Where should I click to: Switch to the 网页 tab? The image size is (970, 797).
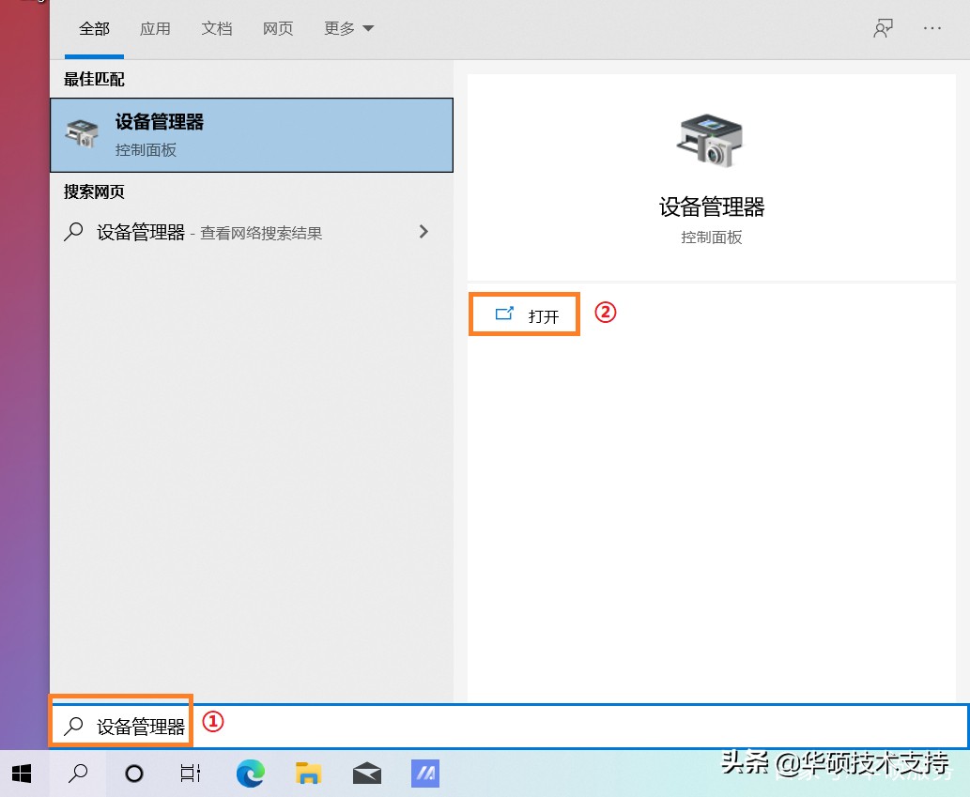pos(278,28)
